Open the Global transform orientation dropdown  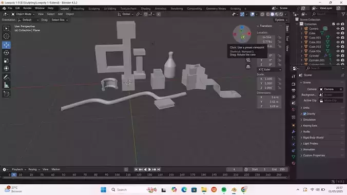coord(125,14)
